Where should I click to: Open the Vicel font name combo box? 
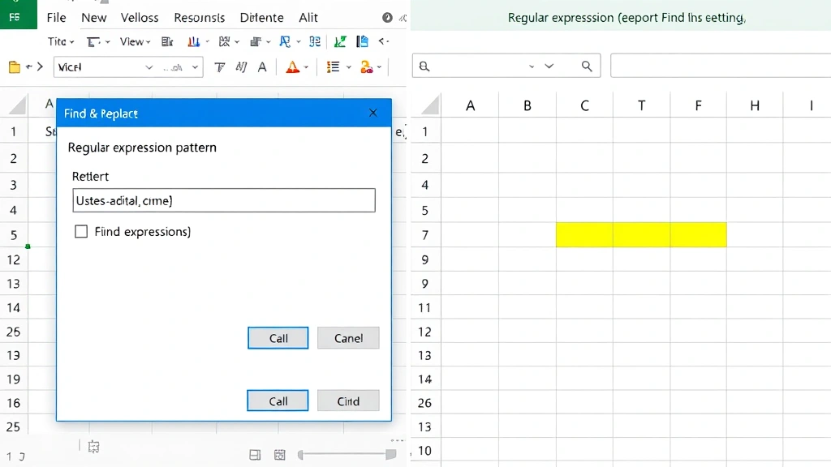pos(105,66)
